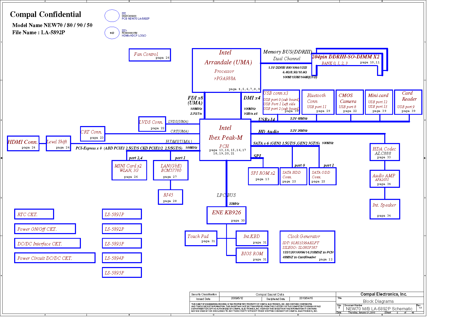
Task: Click the File Name : LA-5892P text
Action: point(39,32)
